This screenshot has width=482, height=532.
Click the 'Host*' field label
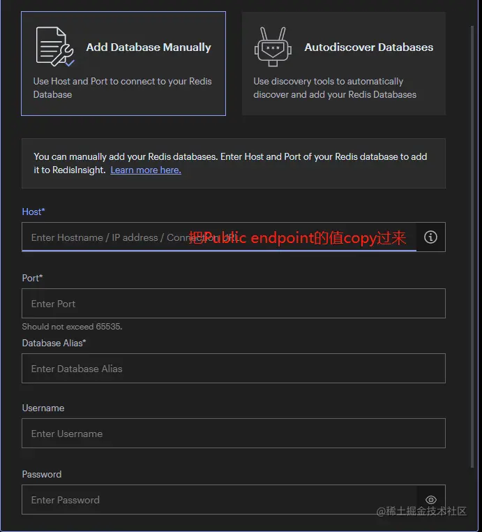pos(33,212)
